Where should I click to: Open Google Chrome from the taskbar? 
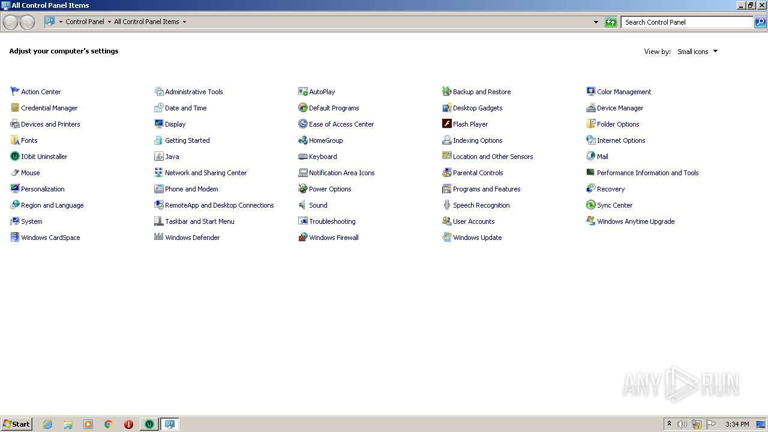point(109,424)
